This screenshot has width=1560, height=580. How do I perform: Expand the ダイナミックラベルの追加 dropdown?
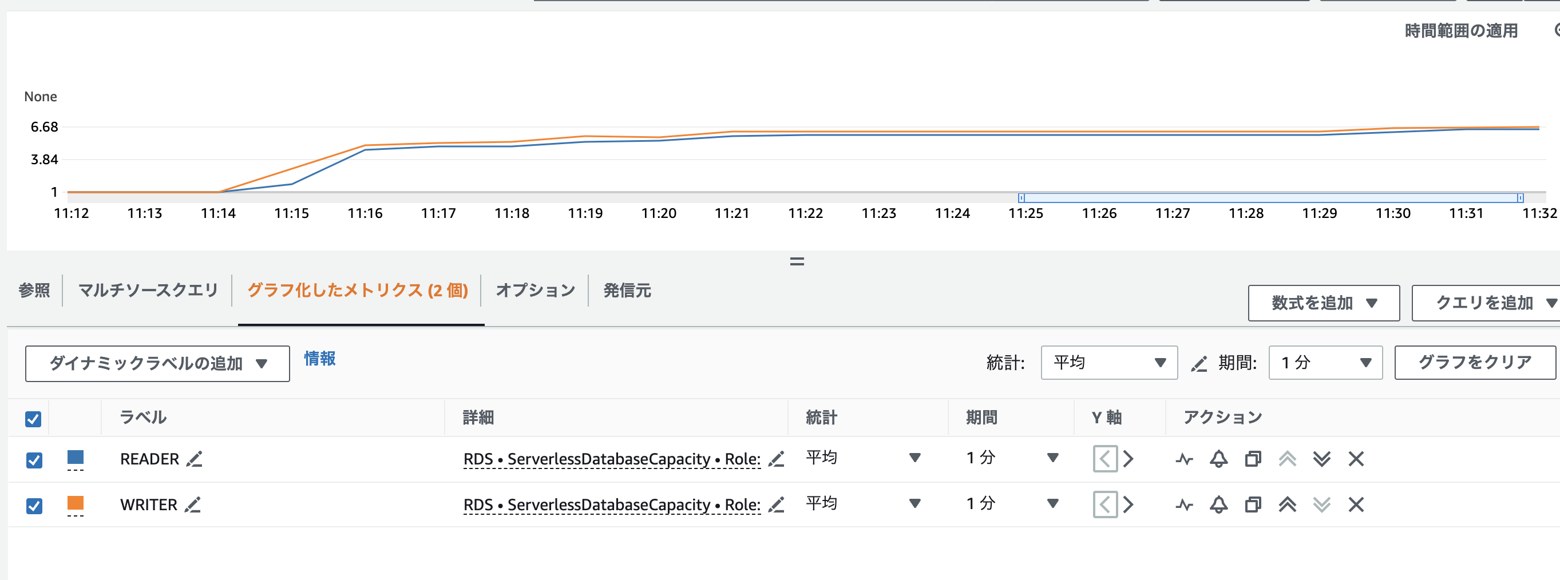pos(157,363)
